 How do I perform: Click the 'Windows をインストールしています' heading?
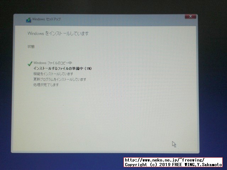click(58, 34)
